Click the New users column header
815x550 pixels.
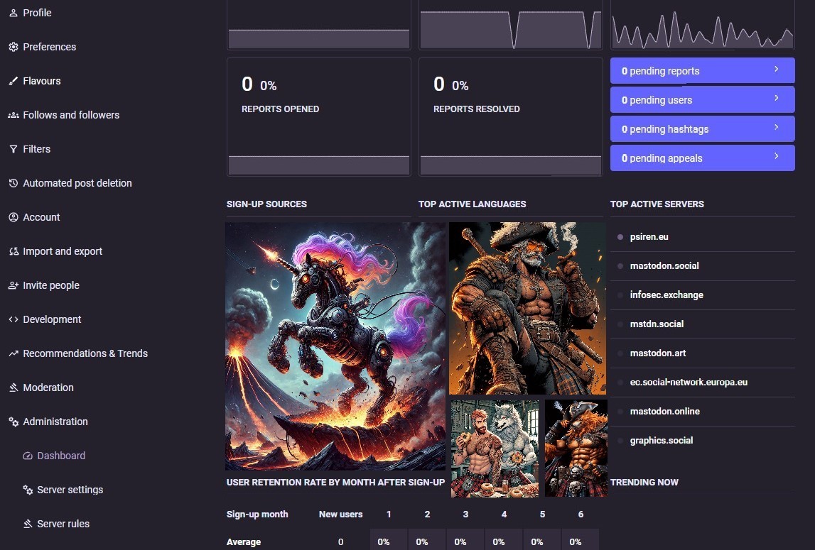coord(340,515)
